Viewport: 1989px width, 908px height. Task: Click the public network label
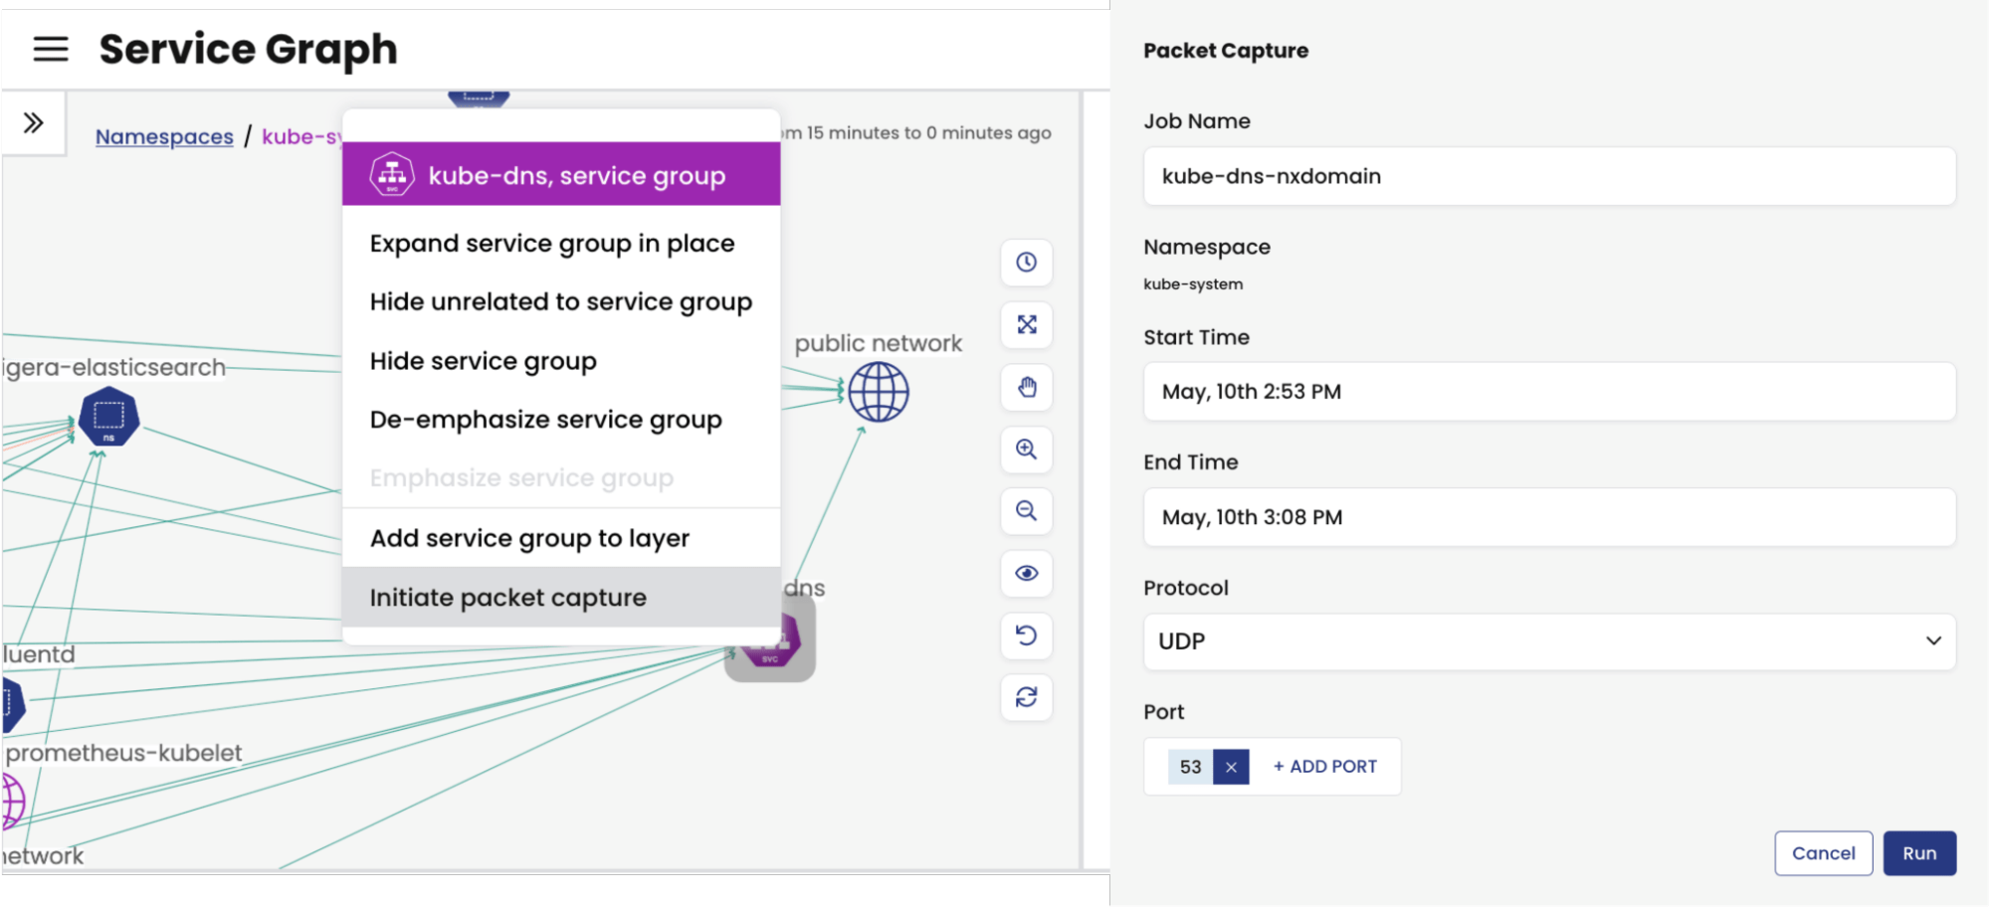(878, 343)
